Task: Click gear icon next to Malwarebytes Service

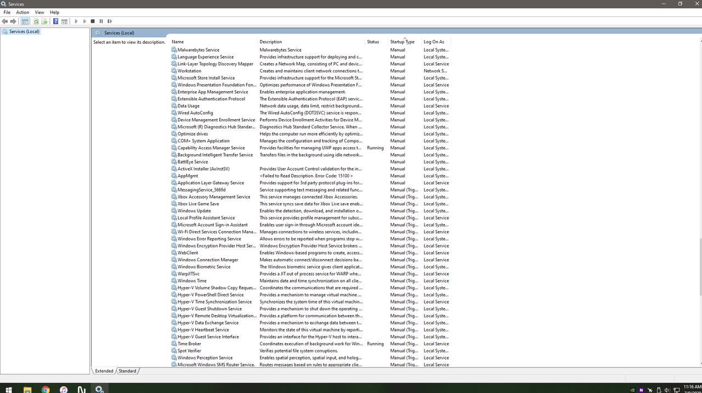Action: pos(174,50)
